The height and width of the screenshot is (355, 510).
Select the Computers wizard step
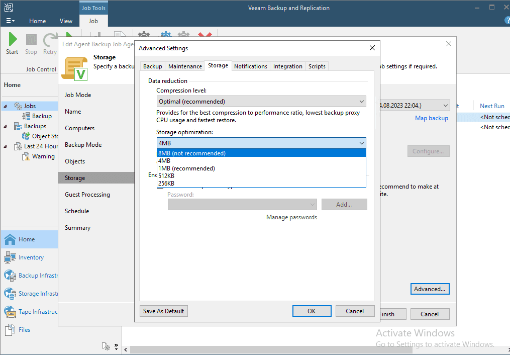coord(80,128)
